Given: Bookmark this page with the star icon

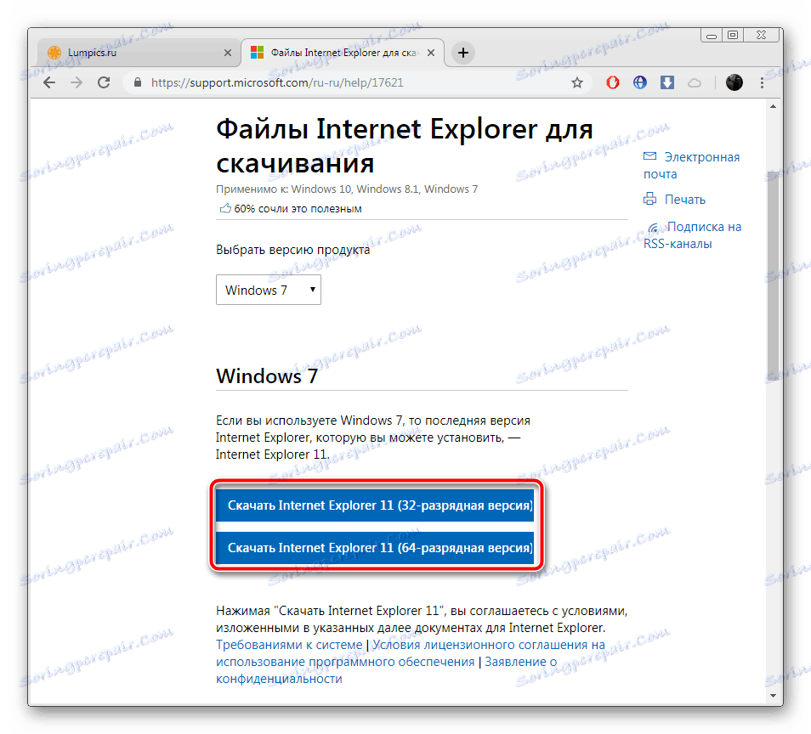Looking at the screenshot, I should tap(577, 82).
